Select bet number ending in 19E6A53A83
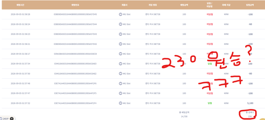Screen dimensions: 265x120 click(75, 64)
